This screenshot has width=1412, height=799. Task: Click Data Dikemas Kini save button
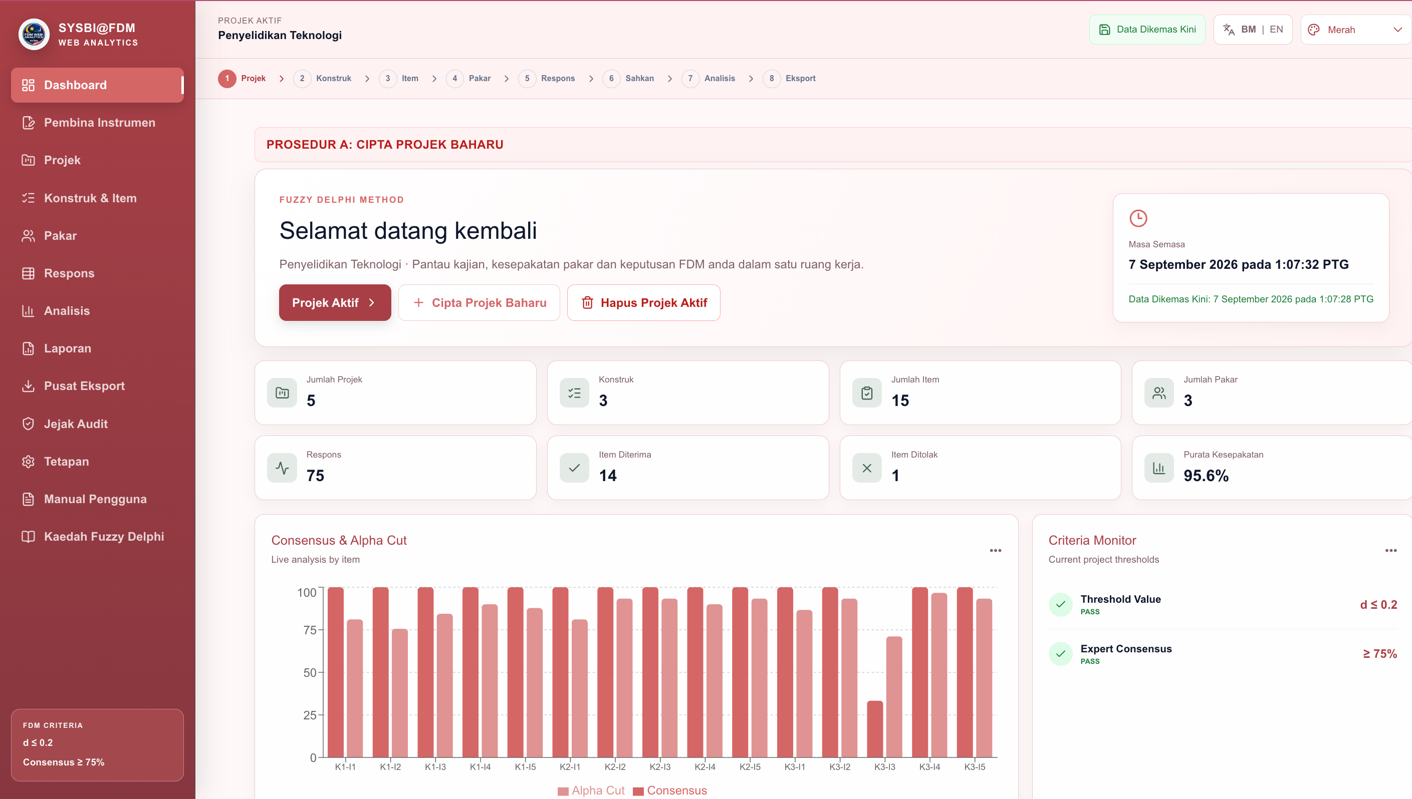(1147, 30)
